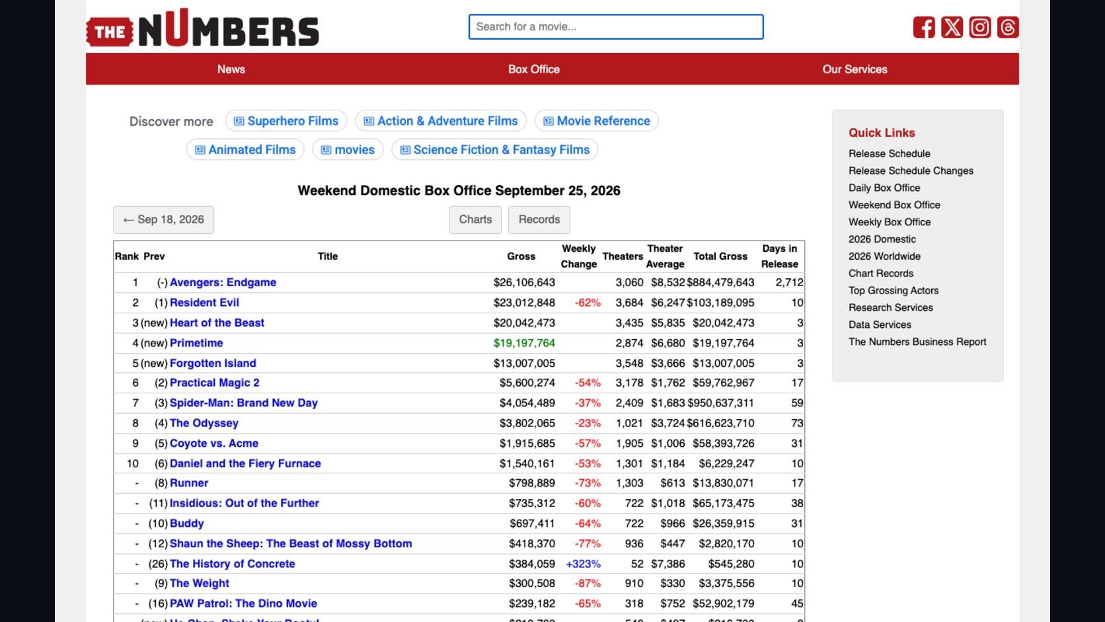Select Science Fiction & Fantasy Films chip

click(x=495, y=150)
